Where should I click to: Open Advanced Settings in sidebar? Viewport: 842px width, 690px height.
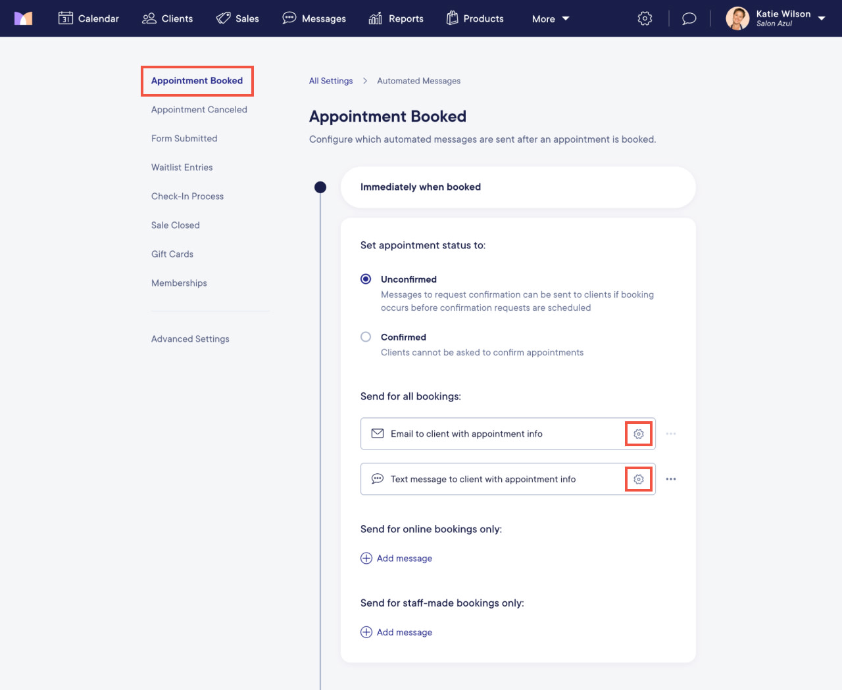pyautogui.click(x=190, y=339)
